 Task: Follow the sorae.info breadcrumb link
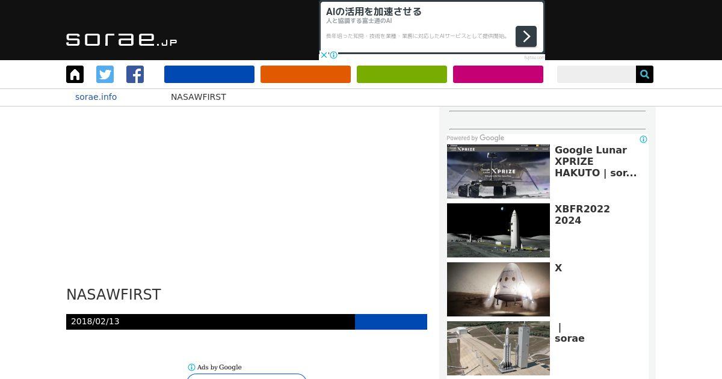[x=96, y=97]
